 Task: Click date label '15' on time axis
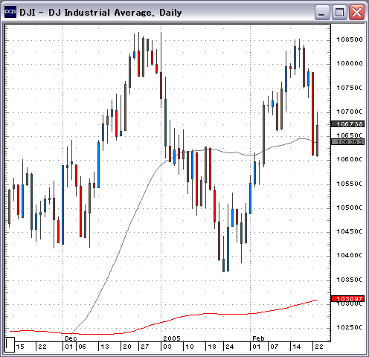(x=20, y=347)
